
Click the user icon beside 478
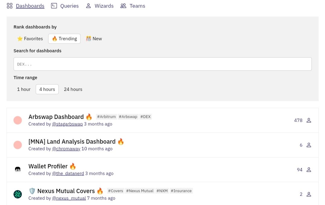click(309, 120)
